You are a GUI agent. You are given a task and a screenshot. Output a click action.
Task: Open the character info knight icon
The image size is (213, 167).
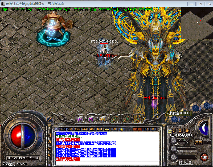click(x=175, y=119)
